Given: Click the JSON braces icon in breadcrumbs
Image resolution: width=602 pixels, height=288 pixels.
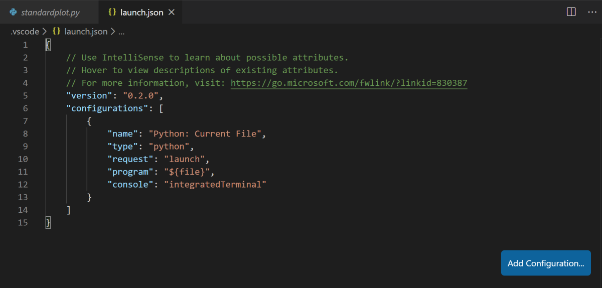Looking at the screenshot, I should [57, 32].
